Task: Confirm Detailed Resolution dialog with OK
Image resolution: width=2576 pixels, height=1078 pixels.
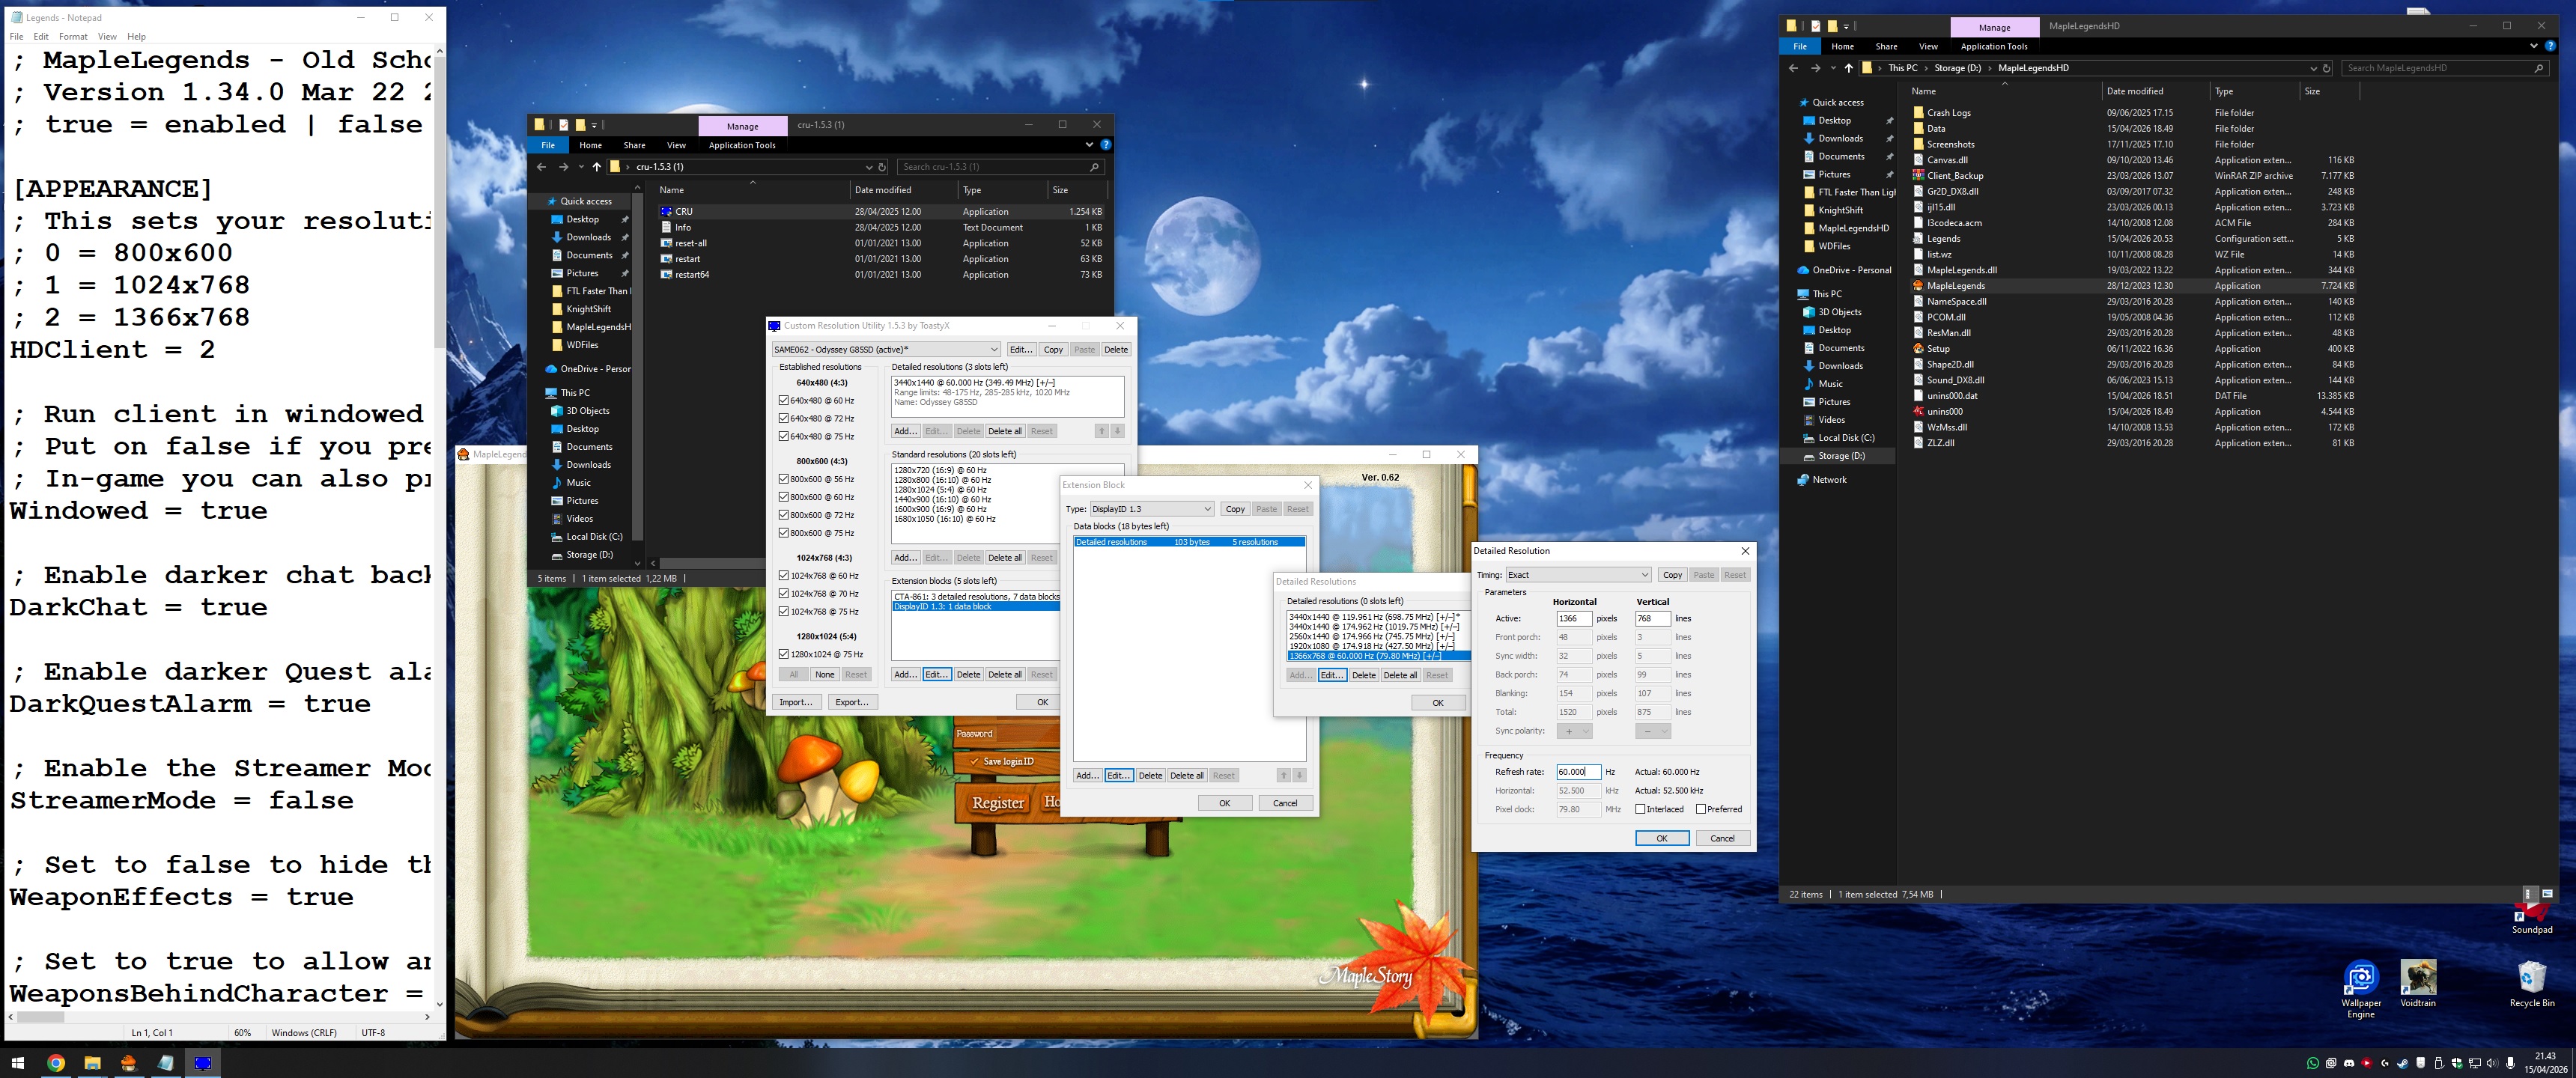Action: (1662, 838)
